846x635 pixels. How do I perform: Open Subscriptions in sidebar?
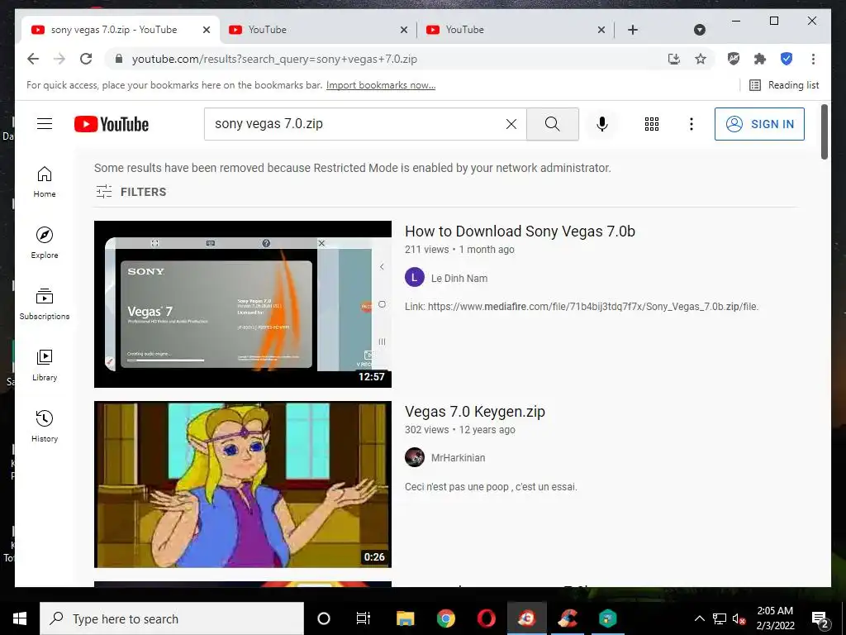tap(45, 304)
